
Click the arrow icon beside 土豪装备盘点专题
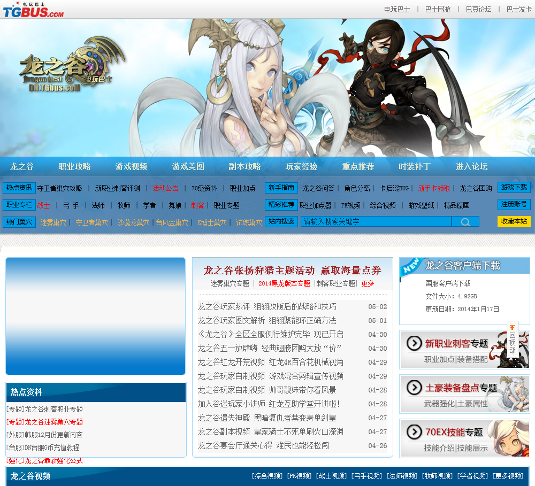pos(414,388)
